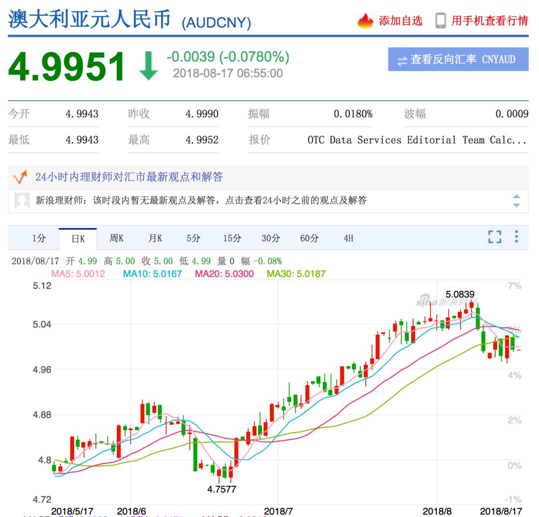Click the 添加自选 link
539x517 pixels.
pyautogui.click(x=400, y=20)
